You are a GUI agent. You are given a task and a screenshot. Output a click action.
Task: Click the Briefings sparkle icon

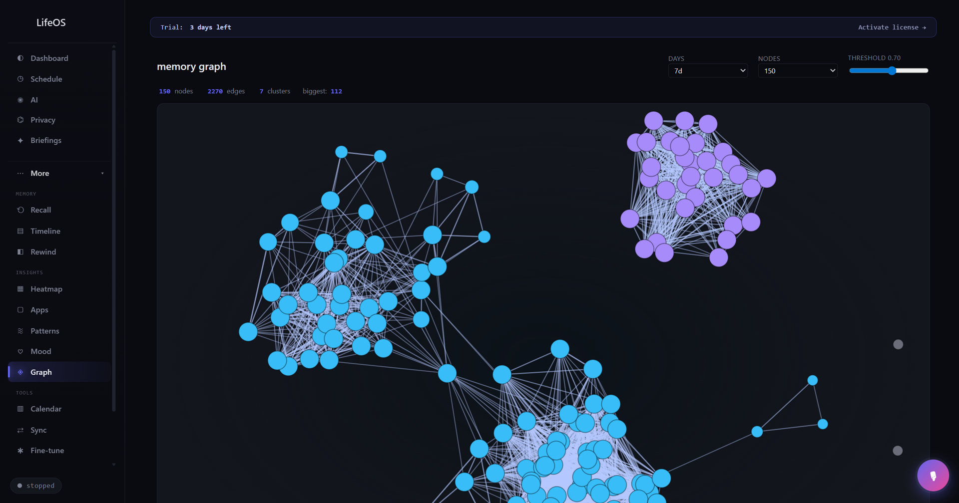[20, 141]
